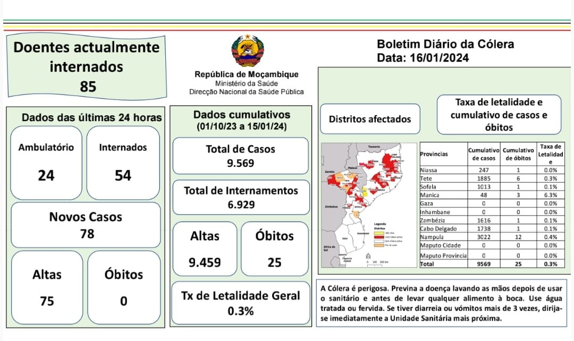Viewport: 574px width, 341px height.
Task: Click the 'Data: 16/01/2024' text
Action: click(x=423, y=58)
